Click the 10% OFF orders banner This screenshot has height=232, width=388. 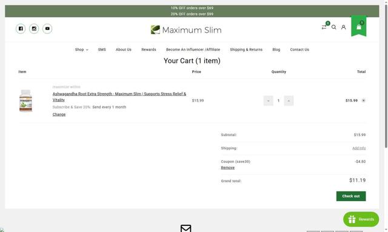click(192, 8)
